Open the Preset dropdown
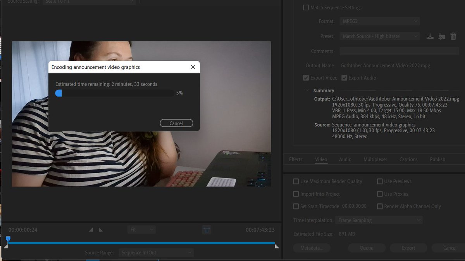 [380, 36]
